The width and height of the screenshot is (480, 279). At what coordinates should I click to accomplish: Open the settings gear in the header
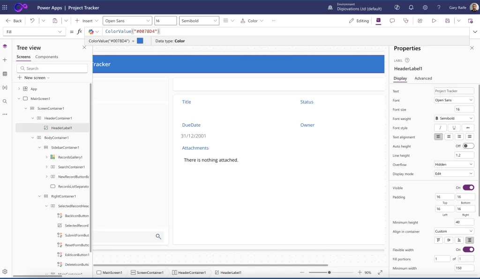[425, 8]
